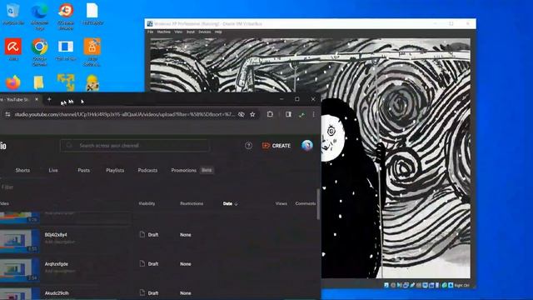Viewport: 533px width, 300px height.
Task: Open thumbnail of video Arqhzxfgde
Action: point(20,270)
